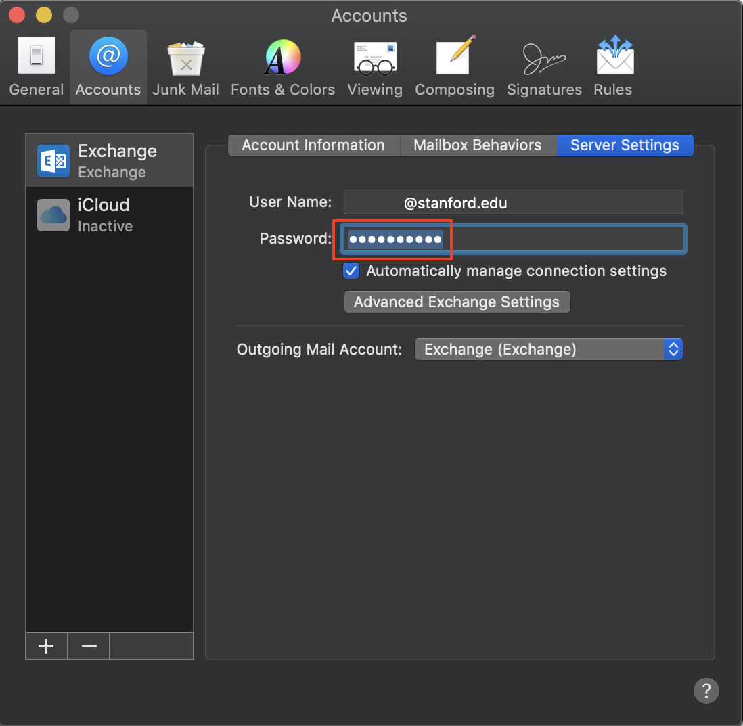Open Composing preferences
Viewport: 743px width, 726px height.
[x=454, y=67]
